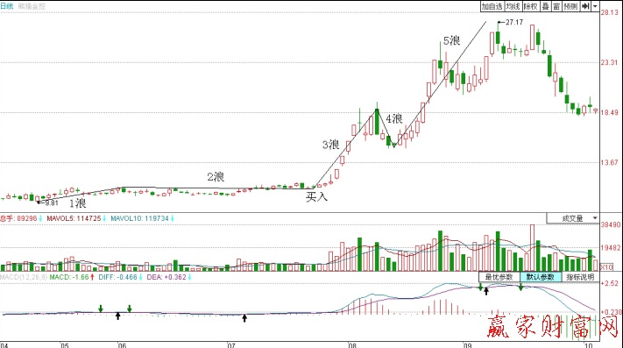Image resolution: width=623 pixels, height=348 pixels.
Task: Select the 最优参数 tab
Action: [499, 277]
